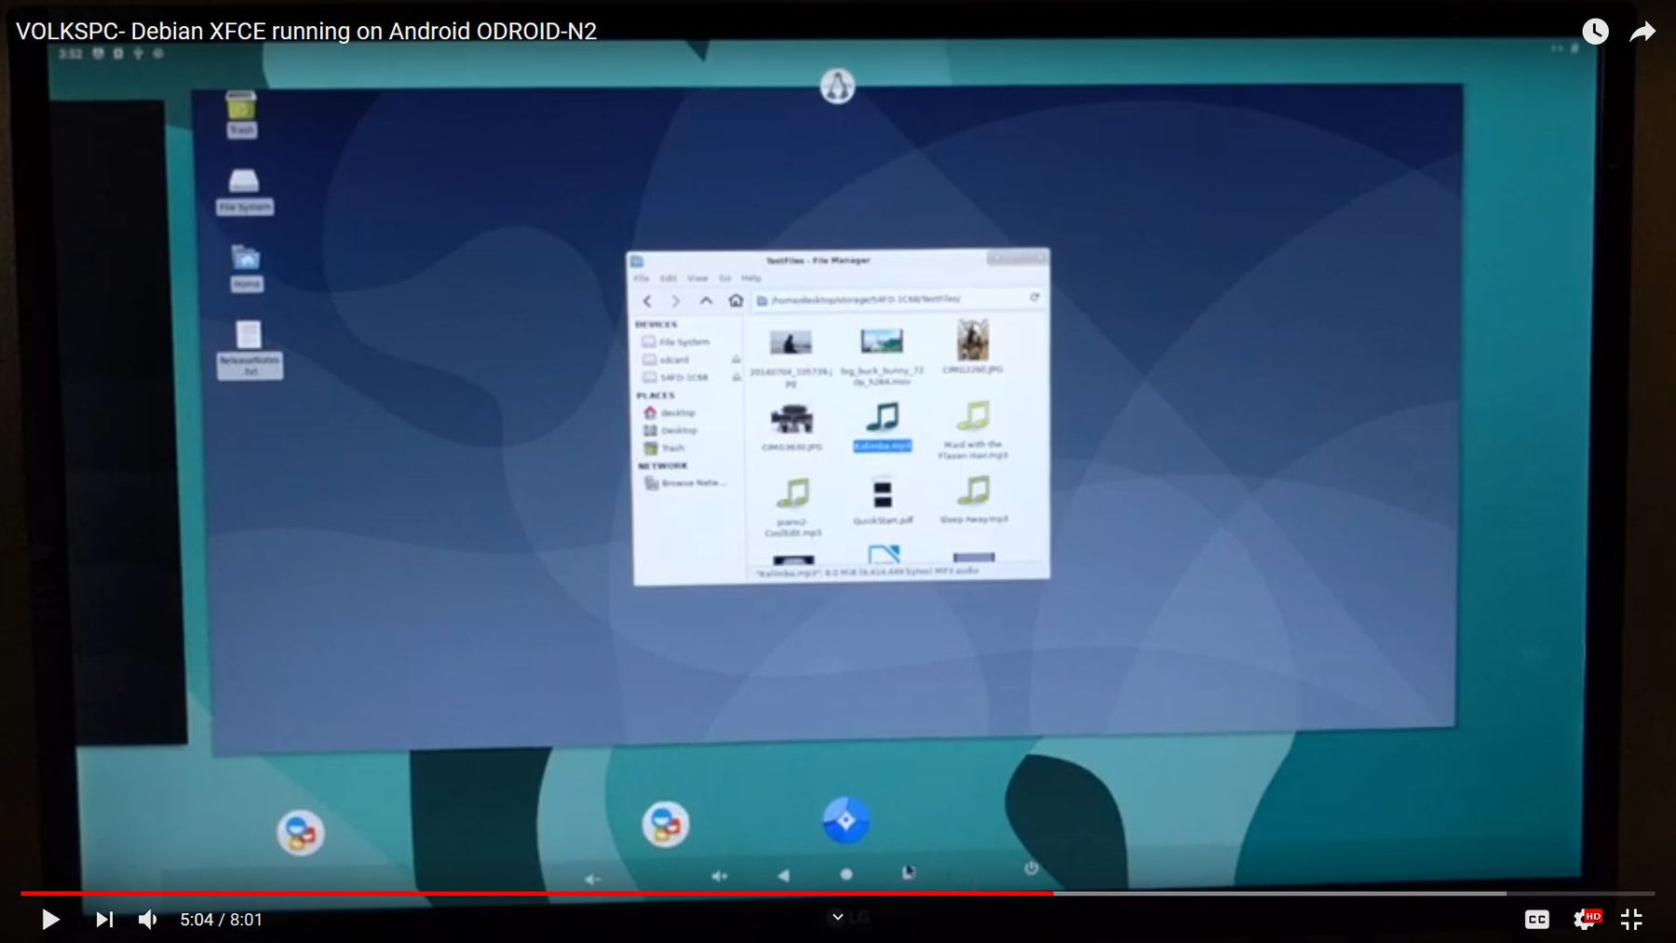This screenshot has height=943, width=1676.
Task: Add video to Watch Later with clock icon
Action: click(1595, 32)
